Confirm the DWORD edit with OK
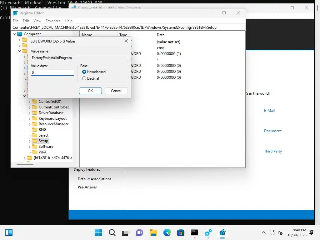Image resolution: width=320 pixels, height=240 pixels. tap(90, 91)
